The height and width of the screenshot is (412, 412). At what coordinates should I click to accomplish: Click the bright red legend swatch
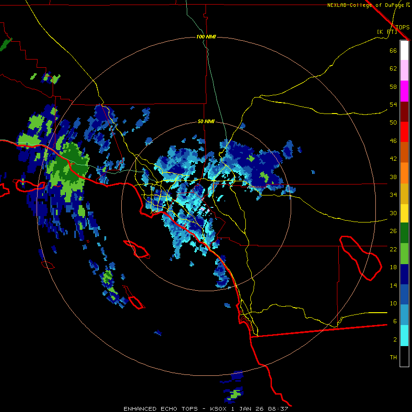click(x=404, y=132)
